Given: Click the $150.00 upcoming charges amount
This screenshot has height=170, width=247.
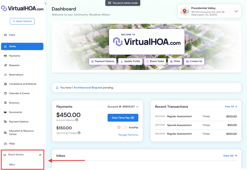Looking at the screenshot, I should [64, 128].
